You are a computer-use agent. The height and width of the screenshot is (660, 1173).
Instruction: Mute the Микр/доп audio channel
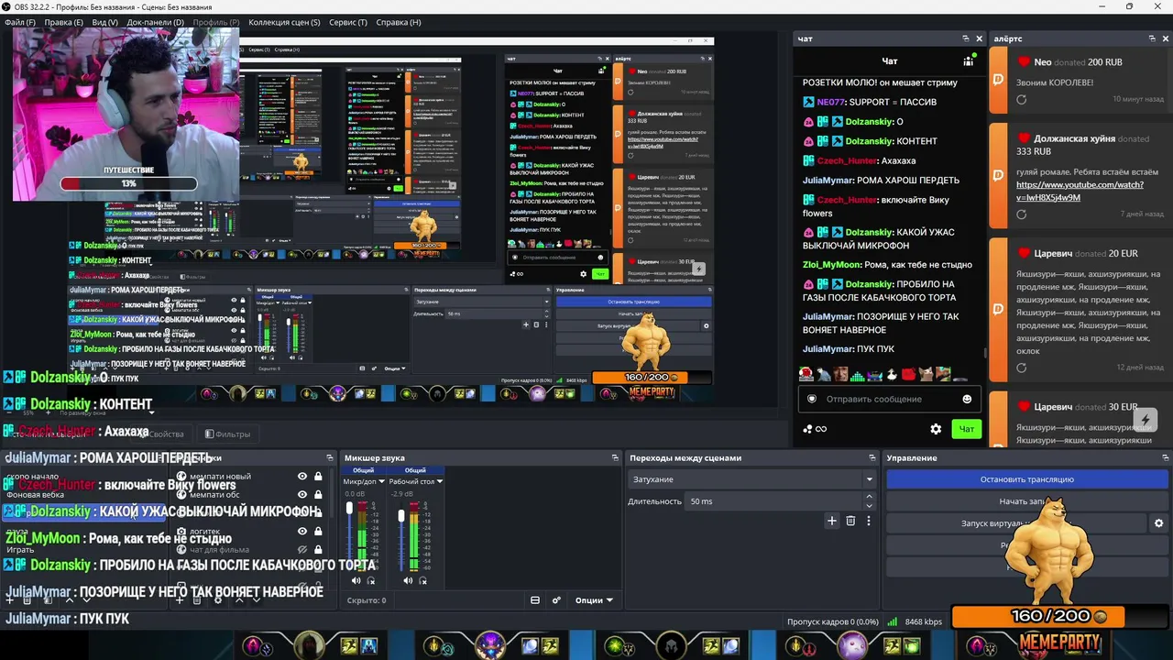pyautogui.click(x=356, y=580)
